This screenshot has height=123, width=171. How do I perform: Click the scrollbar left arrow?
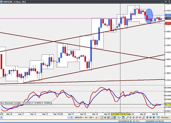pyautogui.click(x=1, y=118)
